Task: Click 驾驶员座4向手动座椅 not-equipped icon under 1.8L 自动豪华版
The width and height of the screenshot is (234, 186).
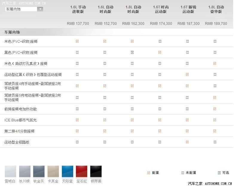Action: [215, 86]
